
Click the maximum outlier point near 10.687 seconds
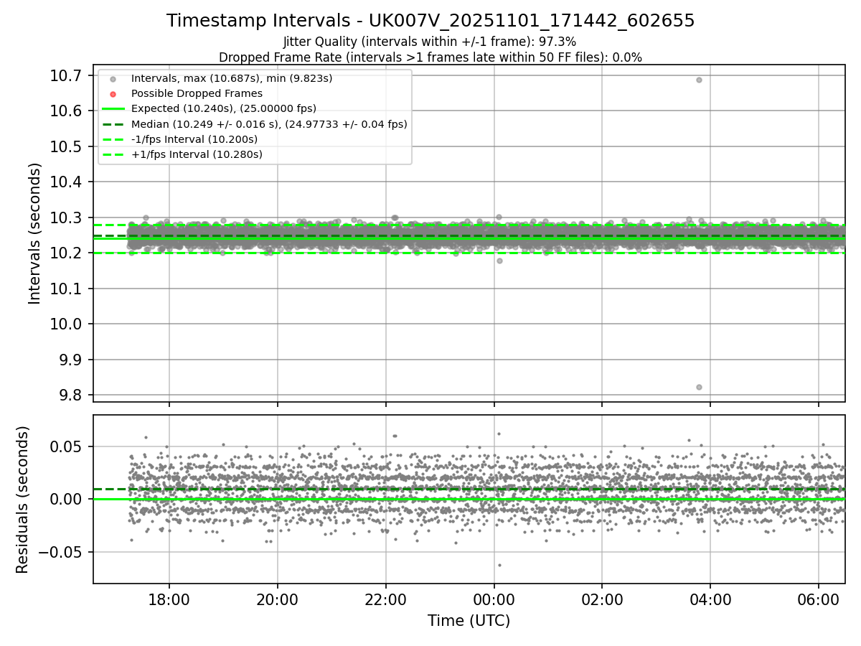699,80
